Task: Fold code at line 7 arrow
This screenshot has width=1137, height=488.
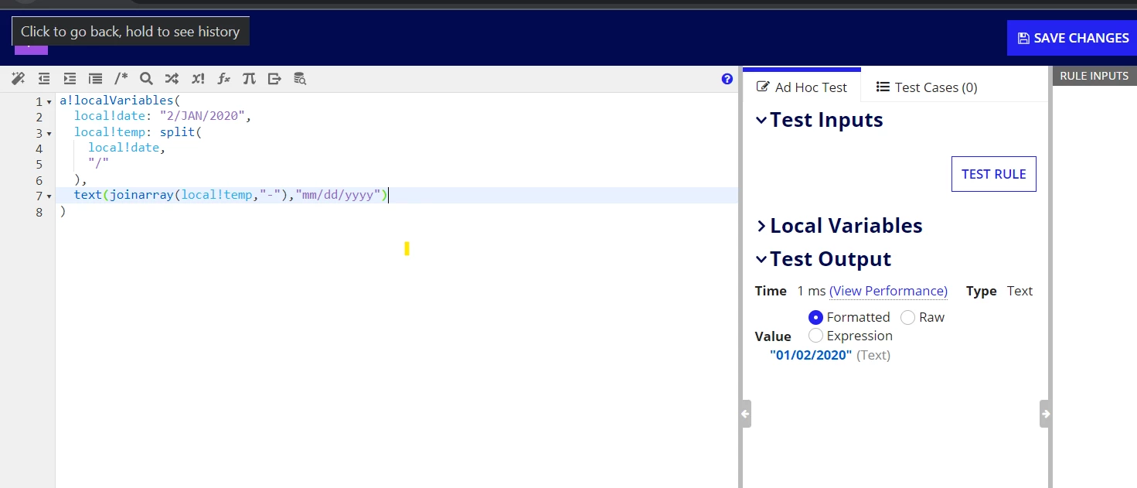Action: 49,196
